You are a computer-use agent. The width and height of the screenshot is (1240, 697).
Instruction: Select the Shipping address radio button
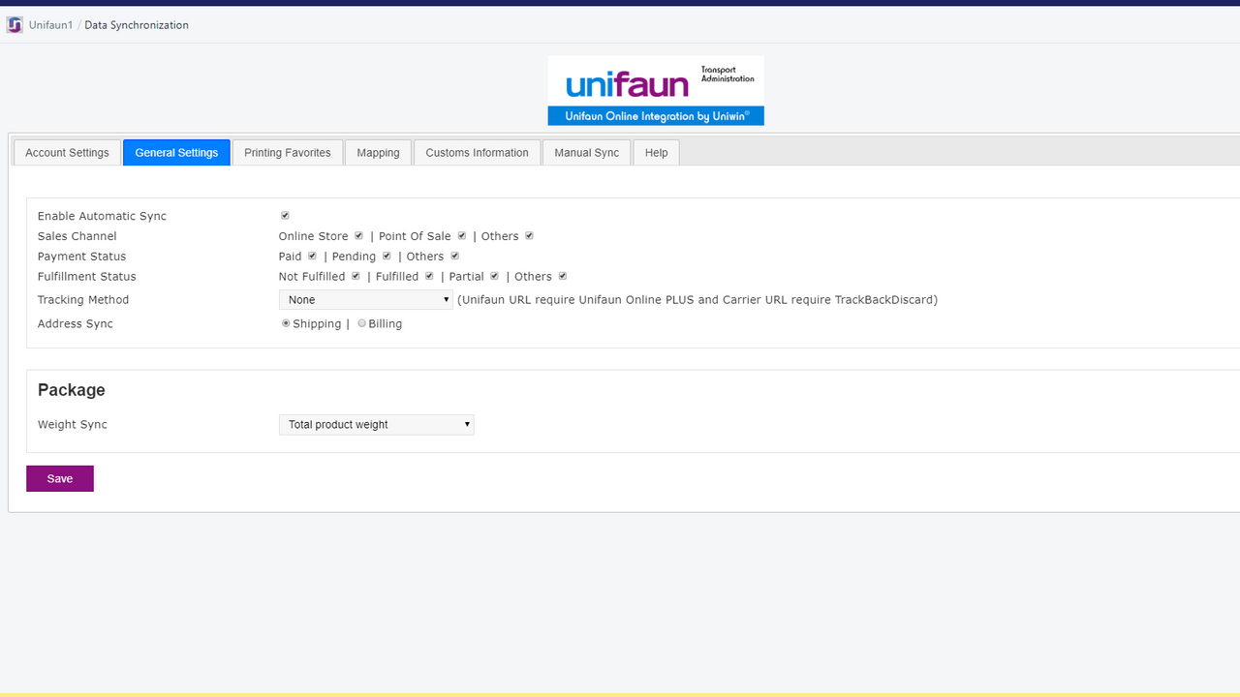(x=286, y=323)
